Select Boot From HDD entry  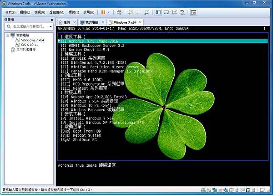(x=81, y=131)
